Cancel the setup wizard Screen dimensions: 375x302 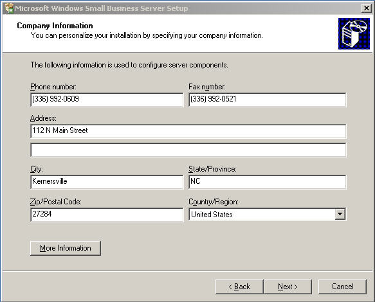pos(342,287)
